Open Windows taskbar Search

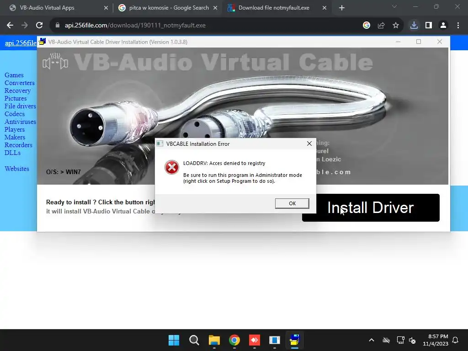194,340
